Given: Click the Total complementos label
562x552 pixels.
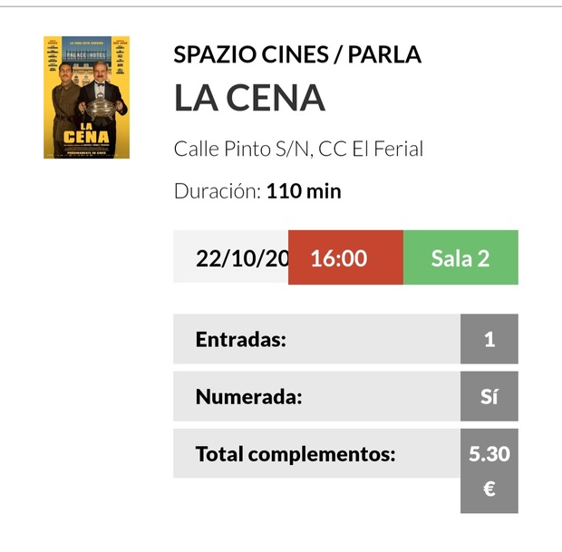Looking at the screenshot, I should [x=296, y=454].
